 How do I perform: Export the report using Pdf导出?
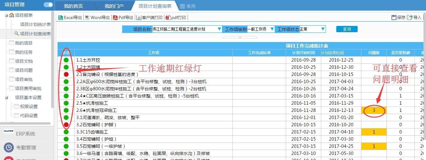click(x=115, y=18)
